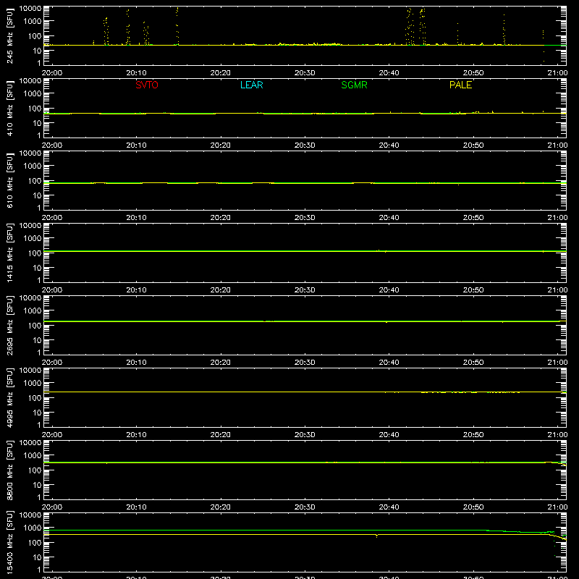Viewport: 579px width, 579px height.
Task: Select the 8800 MHz [SFU] axis title
Action: coord(10,470)
